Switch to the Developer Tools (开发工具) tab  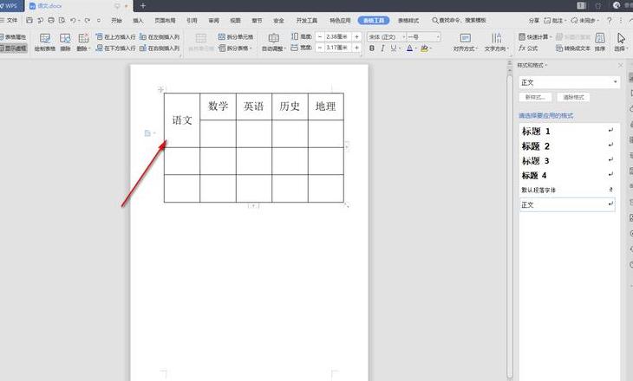tap(307, 20)
